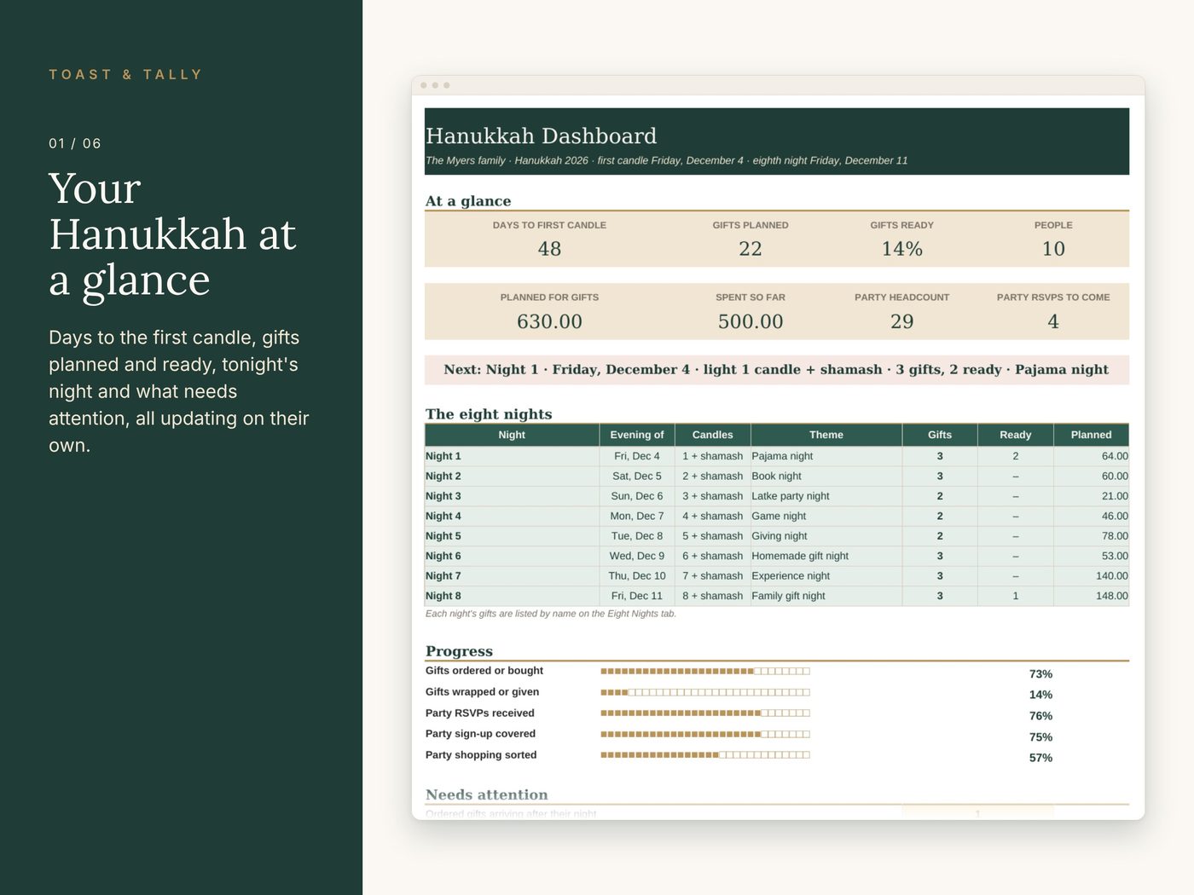Click the Next: Night 1 banner
Screen dimensions: 1194x895
[x=777, y=370]
